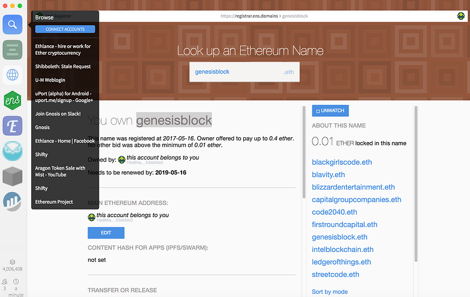Click the watched names list scrollbar
This screenshot has width=470, height=297.
coord(416,184)
